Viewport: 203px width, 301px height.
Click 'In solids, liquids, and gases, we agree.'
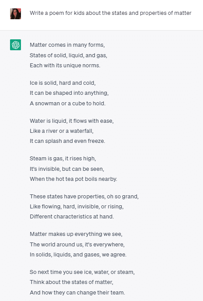78,255
